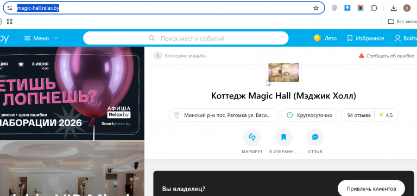This screenshot has height=196, width=417.
Task: Click the Круглосуточно working hours chip
Action: click(309, 115)
